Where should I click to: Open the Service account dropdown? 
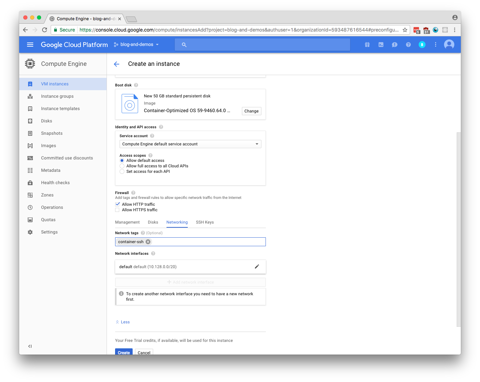point(190,144)
